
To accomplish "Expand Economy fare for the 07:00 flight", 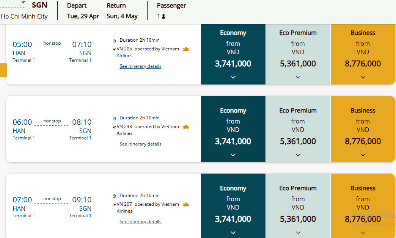I will point(233,232).
